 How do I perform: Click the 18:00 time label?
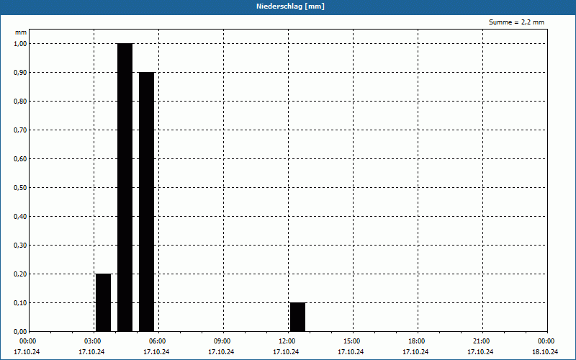point(417,341)
